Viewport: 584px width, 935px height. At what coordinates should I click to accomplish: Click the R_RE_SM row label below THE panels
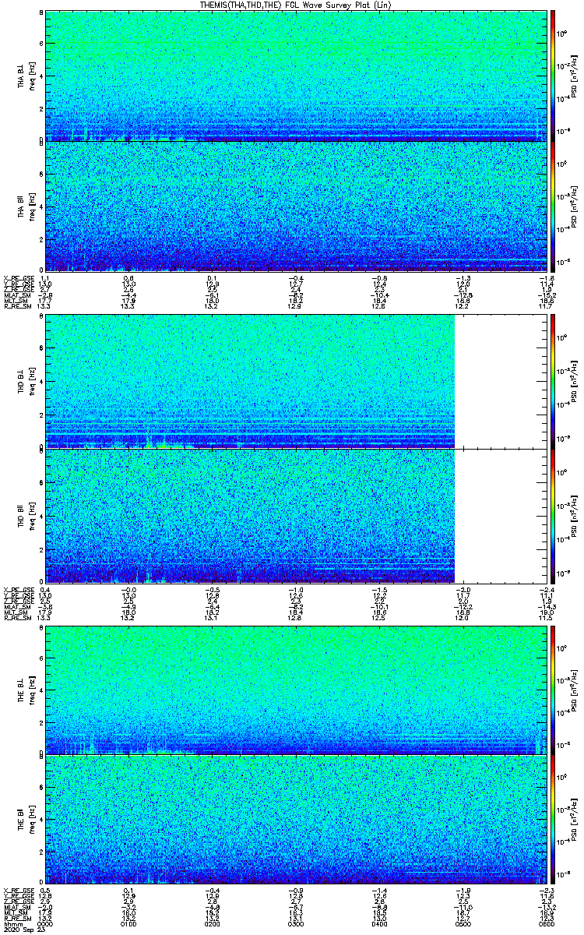(16, 918)
